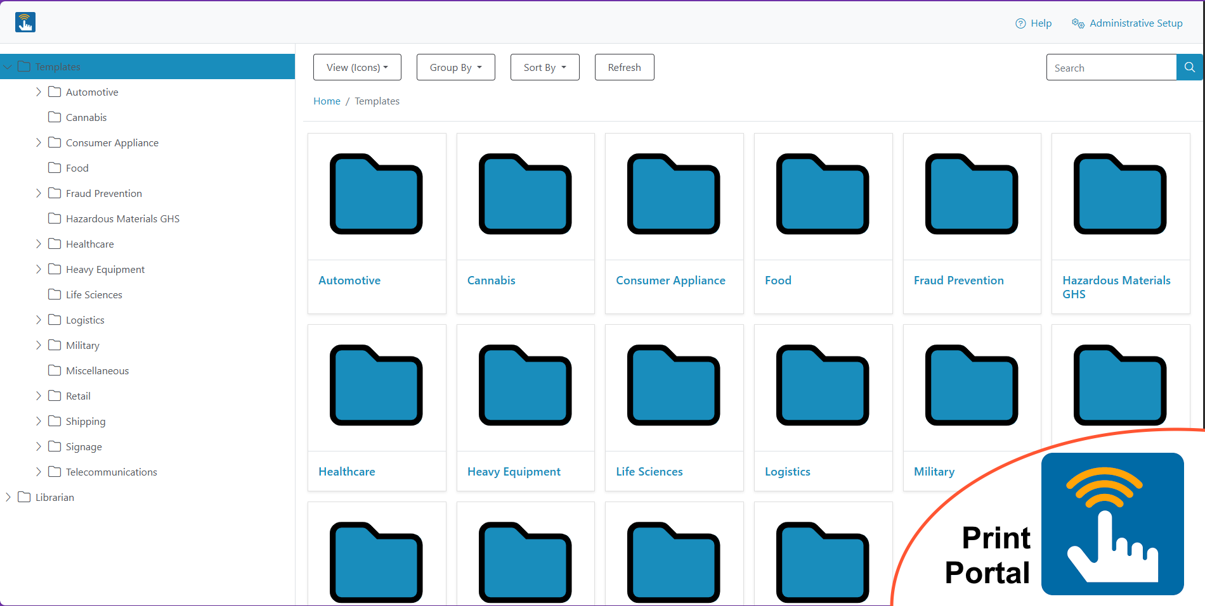The width and height of the screenshot is (1205, 606).
Task: Click the Consumer Appliance card title link
Action: point(670,281)
